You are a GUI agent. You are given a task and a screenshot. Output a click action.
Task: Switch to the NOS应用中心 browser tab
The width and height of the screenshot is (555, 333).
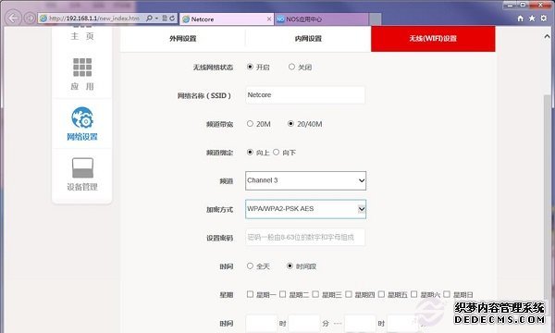tap(321, 19)
